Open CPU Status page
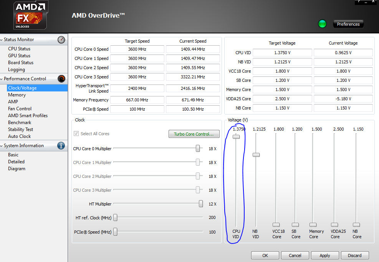The width and height of the screenshot is (379, 262). click(x=19, y=49)
